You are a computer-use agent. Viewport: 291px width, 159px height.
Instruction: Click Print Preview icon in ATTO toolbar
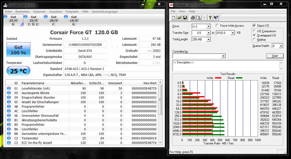199,18
